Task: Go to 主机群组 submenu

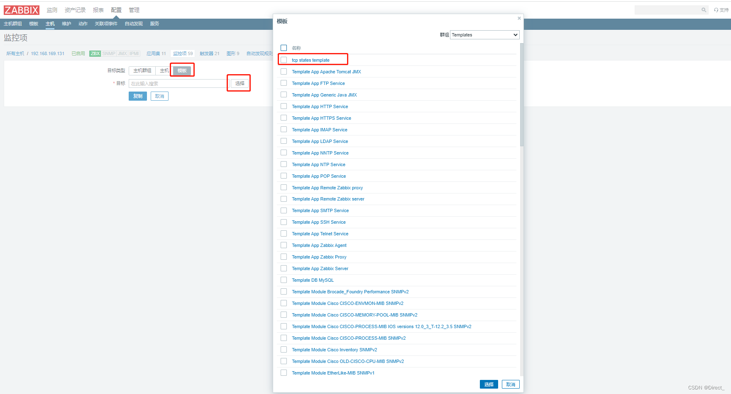Action: click(13, 24)
